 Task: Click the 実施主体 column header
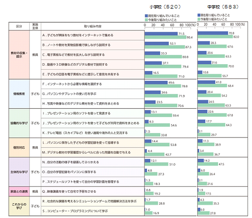pyautogui.click(x=35, y=26)
